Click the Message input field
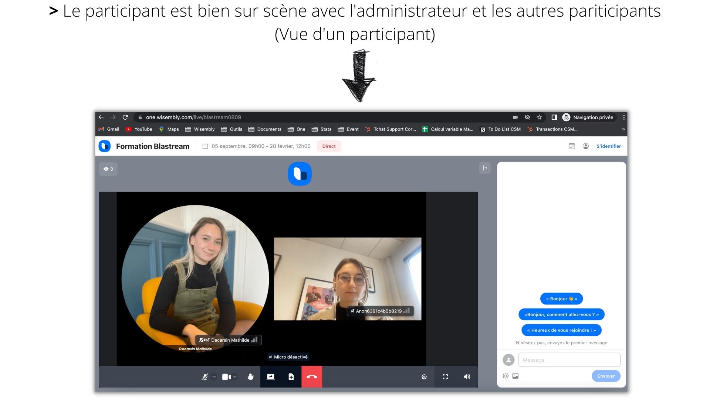Viewport: 710px width, 399px height. pos(569,360)
